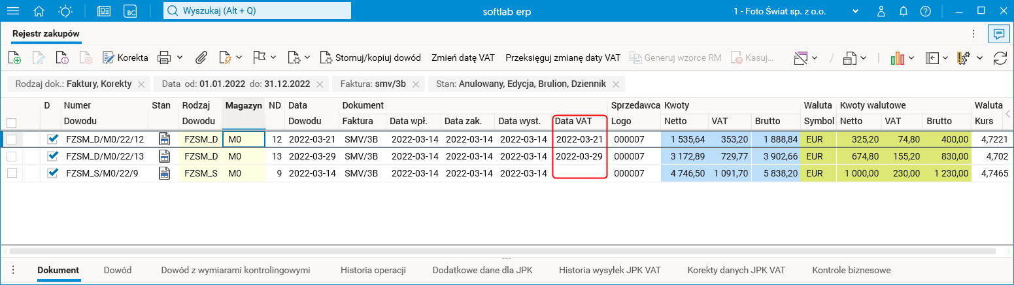This screenshot has height=285, width=1014.
Task: Open the newspaper news icon
Action: [x=104, y=11]
